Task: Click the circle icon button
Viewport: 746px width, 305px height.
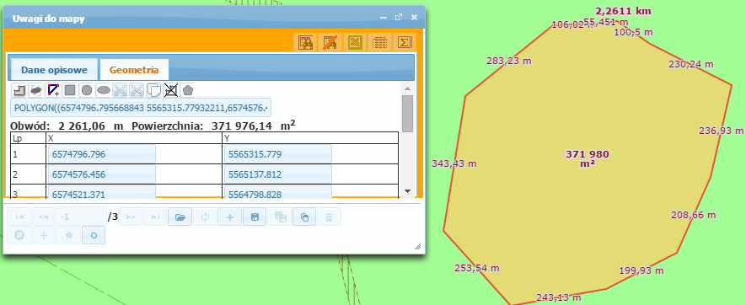Action: click(94, 235)
